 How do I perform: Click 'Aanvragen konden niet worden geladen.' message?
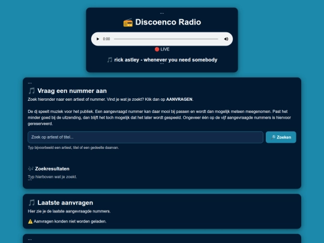(70, 221)
